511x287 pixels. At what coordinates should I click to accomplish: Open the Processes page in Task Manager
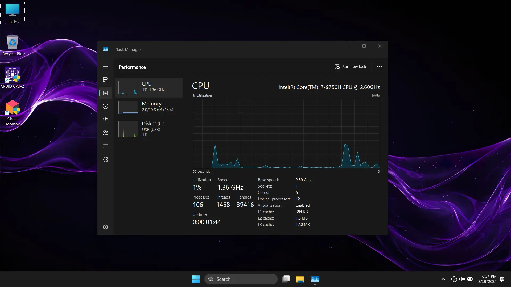click(105, 79)
